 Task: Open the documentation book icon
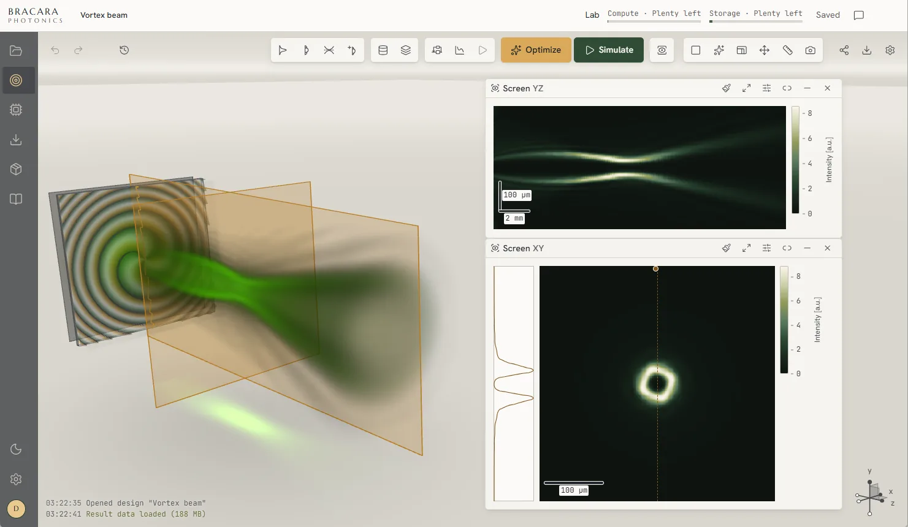(16, 199)
